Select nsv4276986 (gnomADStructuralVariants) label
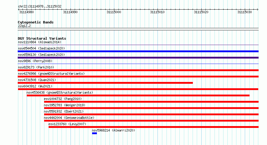The height and width of the screenshot is (145, 267). (x=51, y=74)
